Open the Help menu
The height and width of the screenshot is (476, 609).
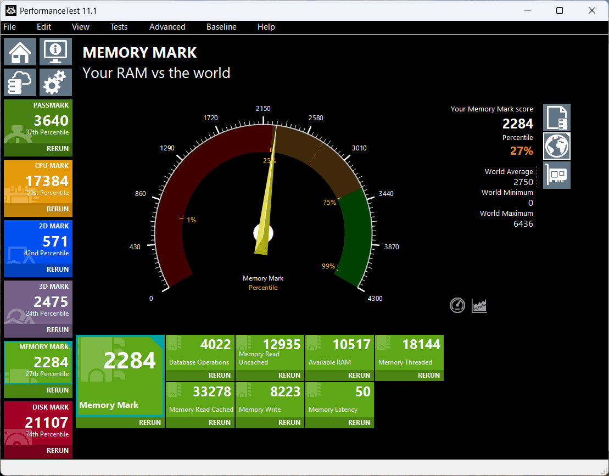coord(266,26)
